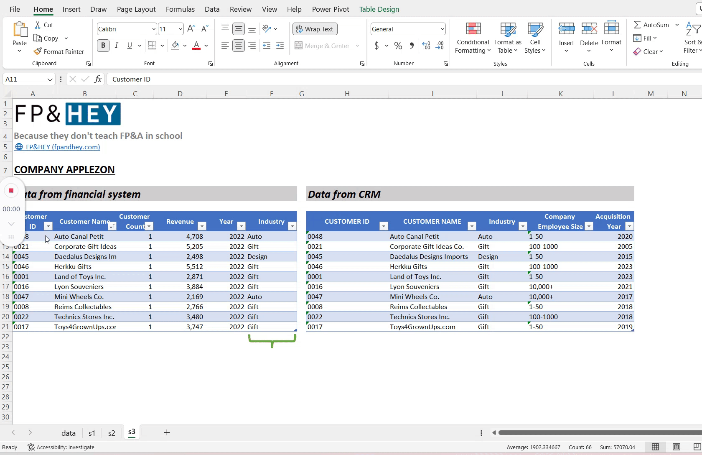Screen dimensions: 702x455
Task: Click the Orientation text-angle icon
Action: (267, 29)
